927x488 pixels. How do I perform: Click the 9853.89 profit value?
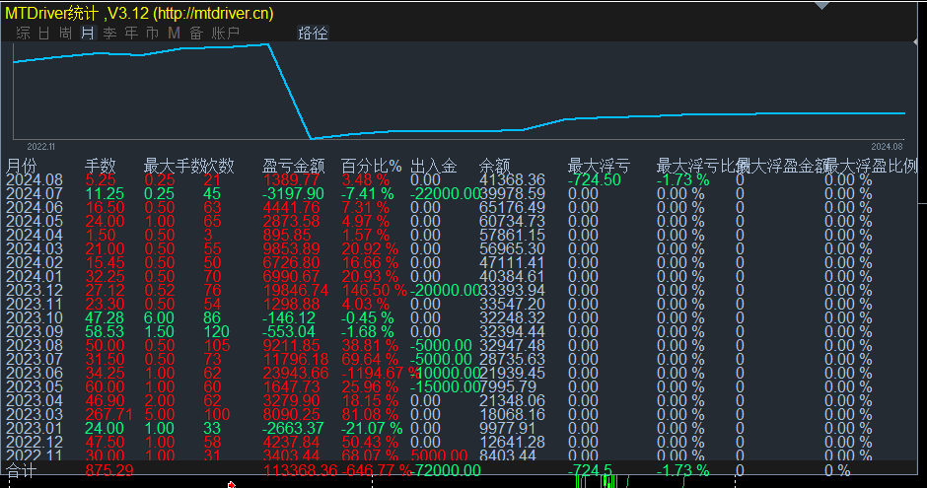coord(292,249)
